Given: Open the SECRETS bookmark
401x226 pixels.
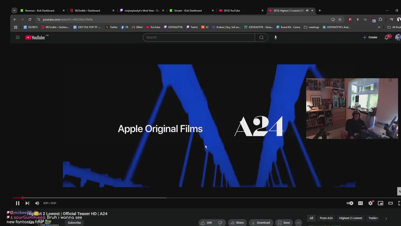Looking at the screenshot, I should (31, 27).
